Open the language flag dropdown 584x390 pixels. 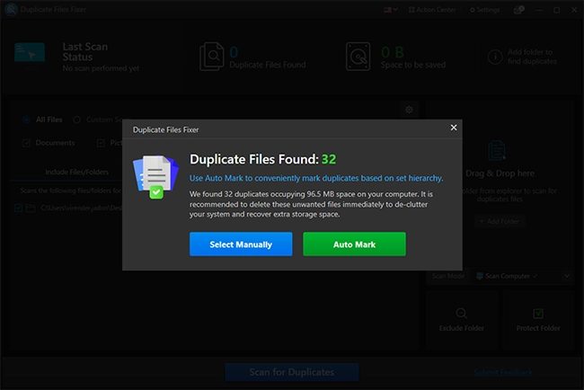[x=391, y=10]
